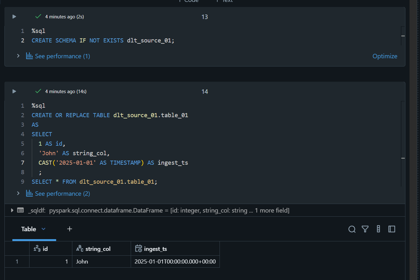Image resolution: width=420 pixels, height=280 pixels.
Task: Run cell 13 using its play button
Action: point(14,16)
